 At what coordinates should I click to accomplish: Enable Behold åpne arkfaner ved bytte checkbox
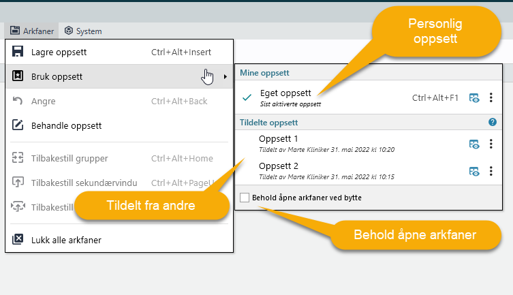pos(245,198)
